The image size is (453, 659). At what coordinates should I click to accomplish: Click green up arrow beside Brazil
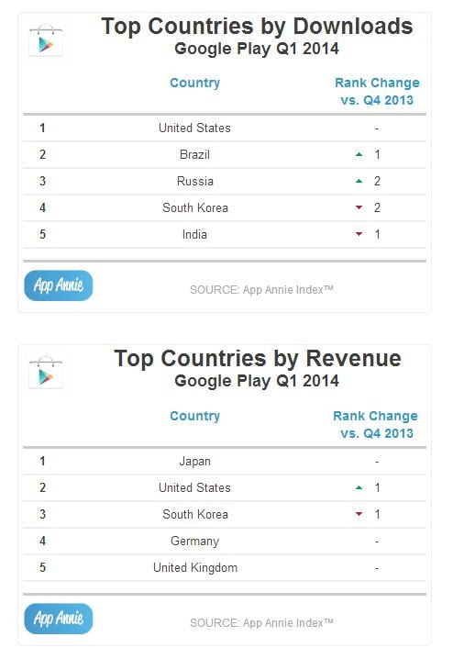359,155
